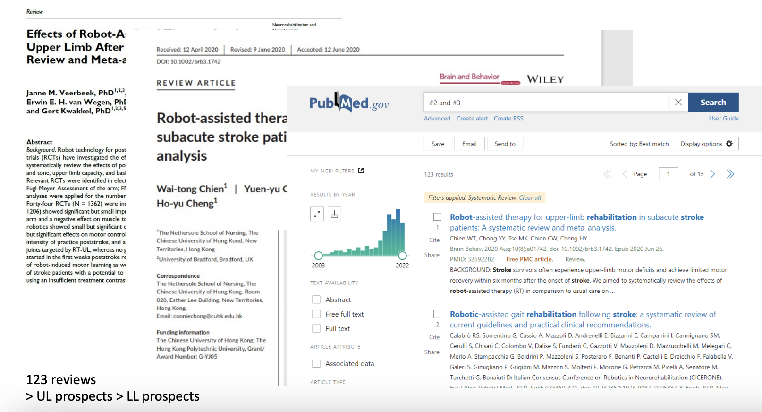
Task: Select checkbox for first search result
Action: (438, 217)
